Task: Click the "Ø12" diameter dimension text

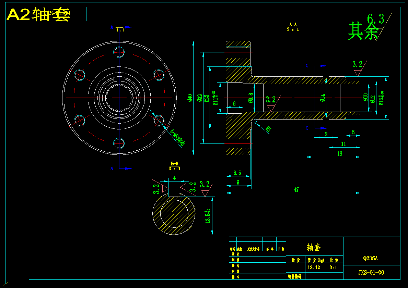Action: [373, 99]
